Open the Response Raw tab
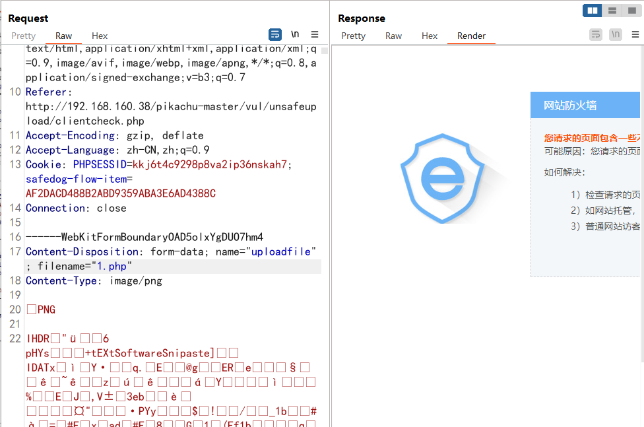 (393, 36)
